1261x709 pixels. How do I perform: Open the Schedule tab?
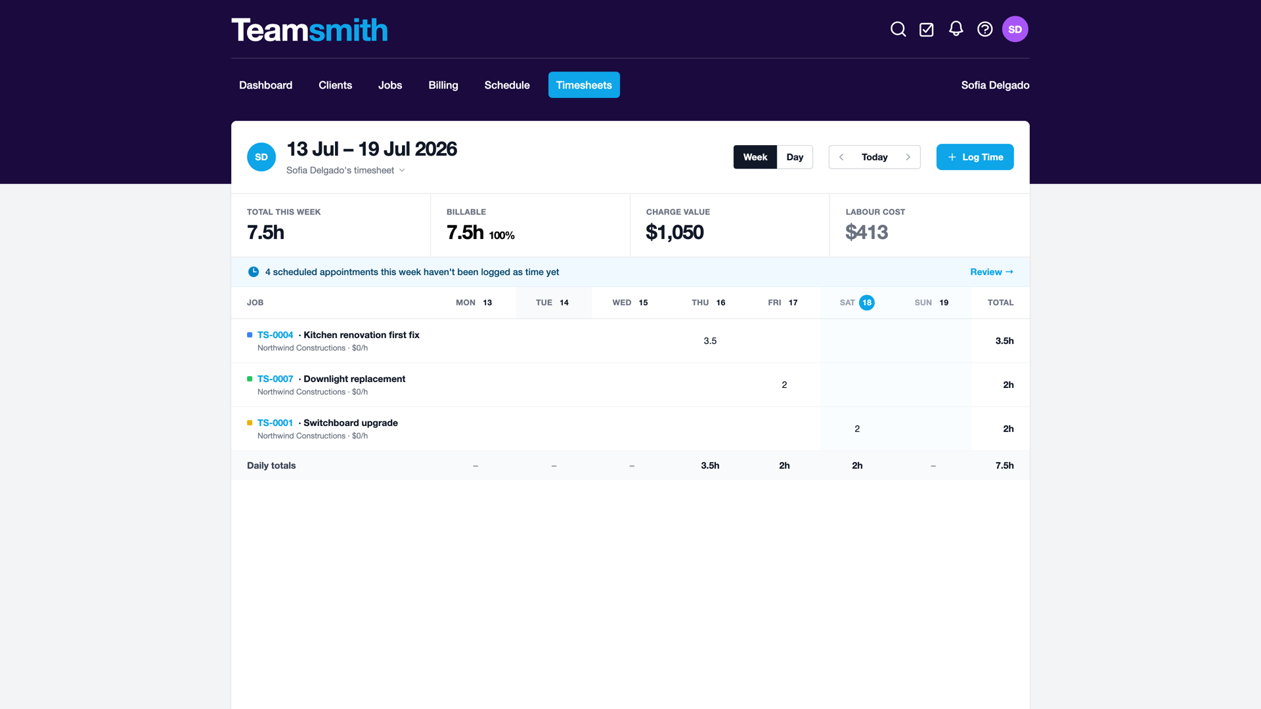click(x=507, y=85)
